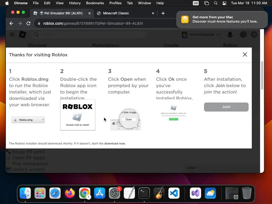This screenshot has width=272, height=204.
Task: Close the Thanks for visiting Roblox dialog
Action: click(x=245, y=54)
